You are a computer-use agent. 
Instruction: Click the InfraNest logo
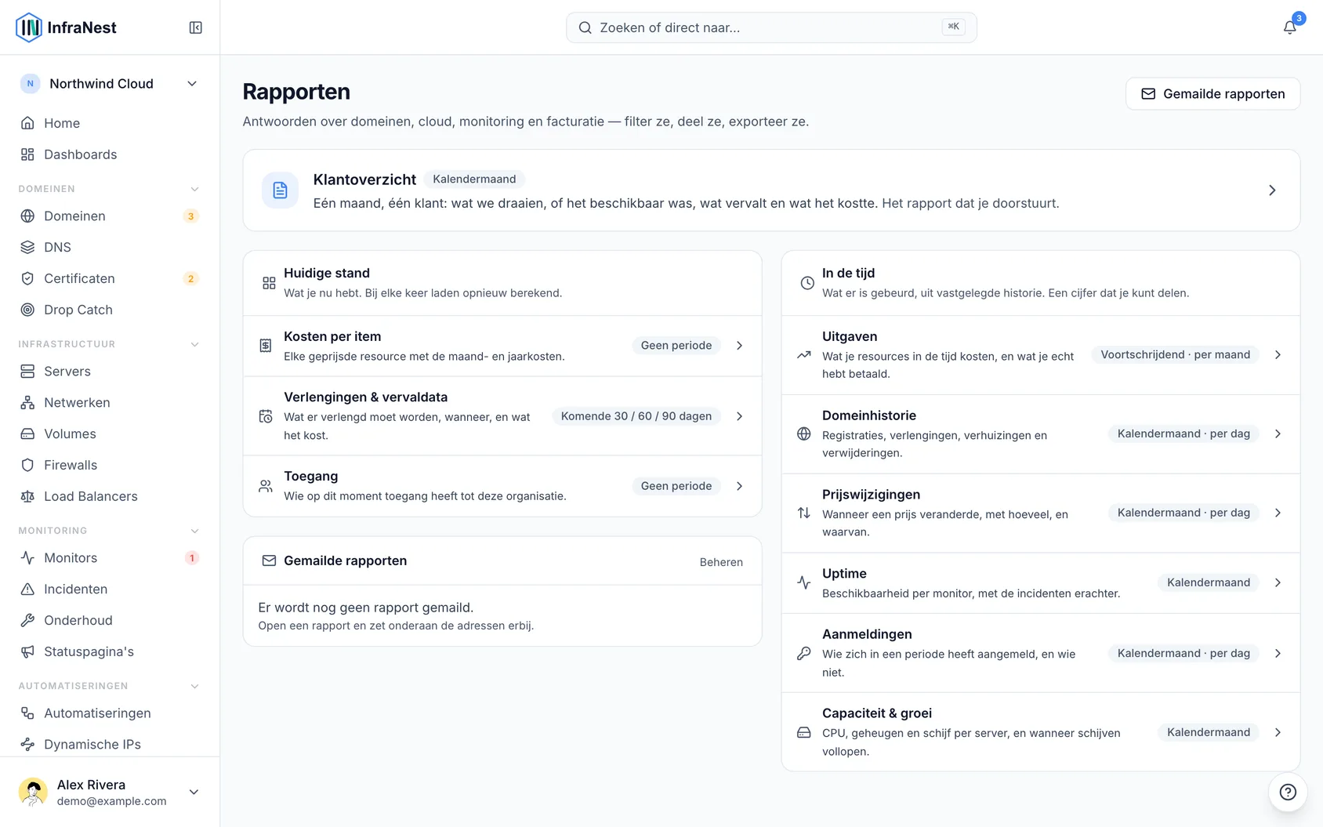[x=66, y=27]
